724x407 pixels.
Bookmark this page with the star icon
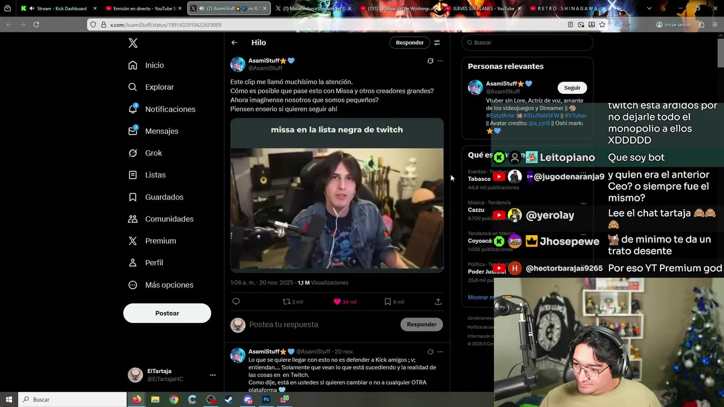pos(602,24)
